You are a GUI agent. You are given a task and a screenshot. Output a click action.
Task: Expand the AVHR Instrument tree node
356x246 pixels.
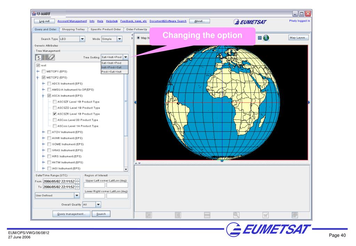(x=43, y=138)
